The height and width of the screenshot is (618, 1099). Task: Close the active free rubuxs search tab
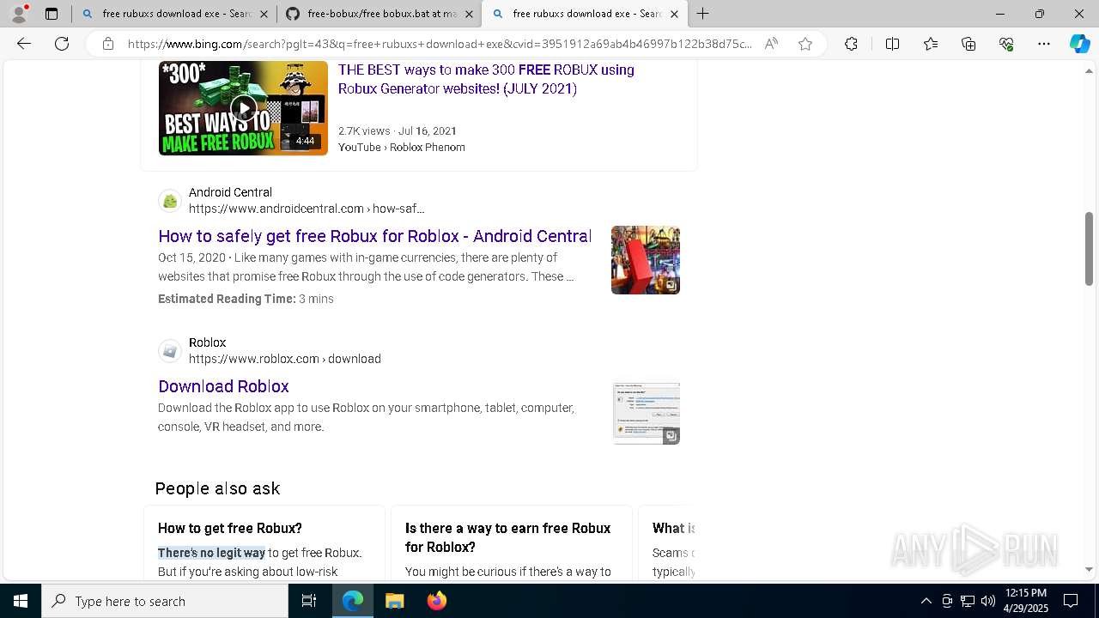[x=674, y=14]
